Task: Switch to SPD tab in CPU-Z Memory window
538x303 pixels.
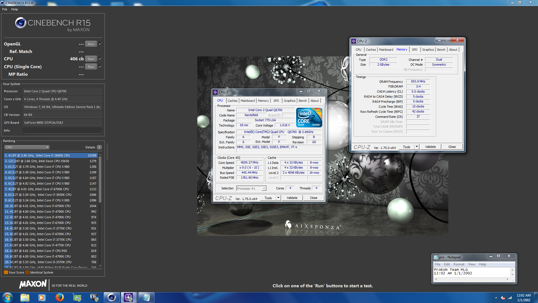Action: pos(414,50)
